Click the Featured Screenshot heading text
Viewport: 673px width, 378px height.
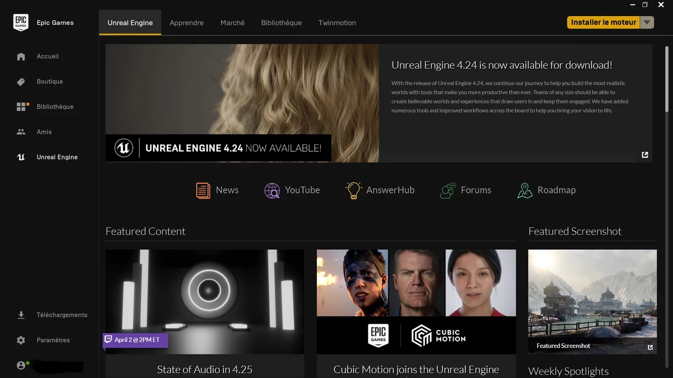pyautogui.click(x=575, y=231)
